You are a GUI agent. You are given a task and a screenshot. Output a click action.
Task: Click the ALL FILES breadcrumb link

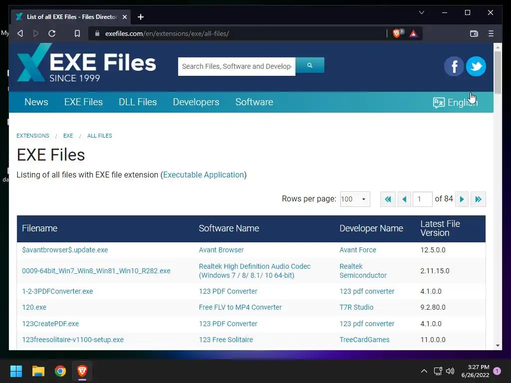point(99,136)
